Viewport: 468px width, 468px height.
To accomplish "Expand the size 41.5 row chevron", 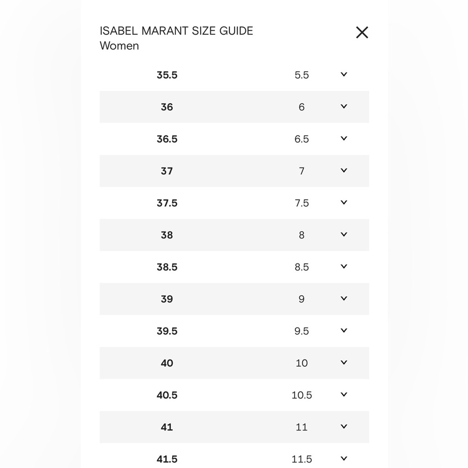I will pyautogui.click(x=344, y=459).
